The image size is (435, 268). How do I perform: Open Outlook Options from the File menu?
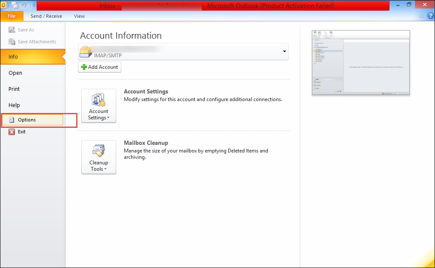[32, 120]
